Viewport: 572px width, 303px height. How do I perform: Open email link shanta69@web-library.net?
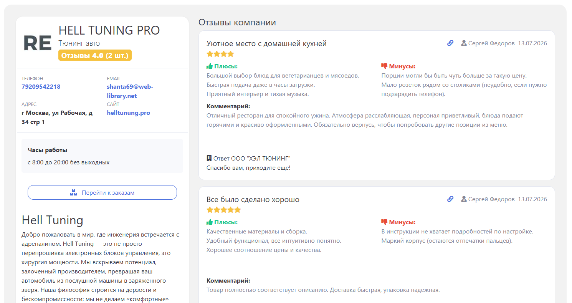tap(130, 91)
